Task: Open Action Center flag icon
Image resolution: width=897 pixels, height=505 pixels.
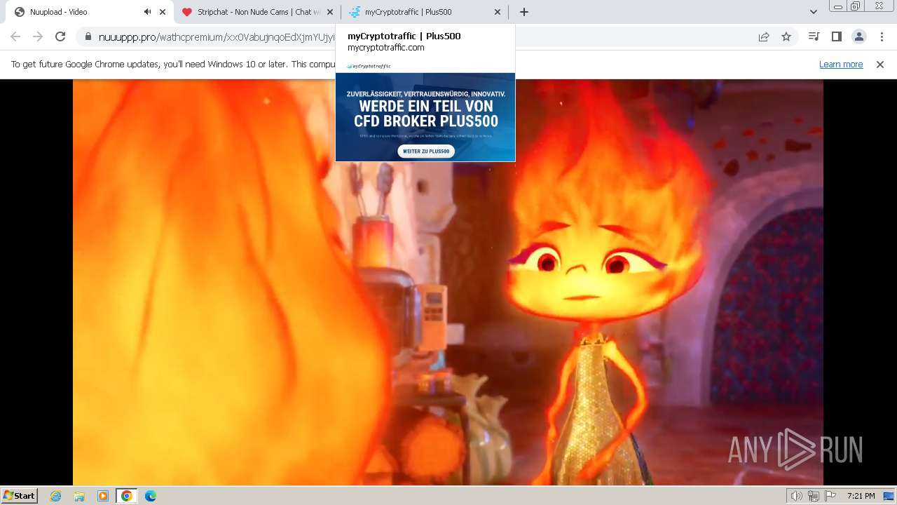Action: pyautogui.click(x=830, y=496)
